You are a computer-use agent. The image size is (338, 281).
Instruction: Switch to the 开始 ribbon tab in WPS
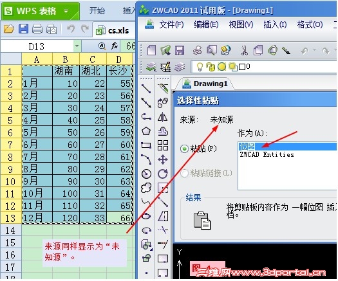point(97,10)
